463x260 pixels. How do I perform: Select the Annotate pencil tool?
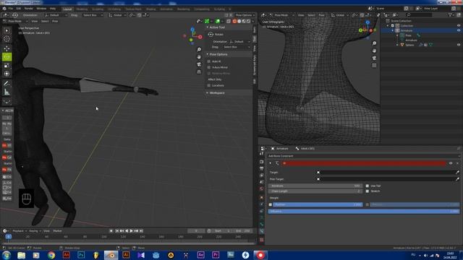(7, 84)
